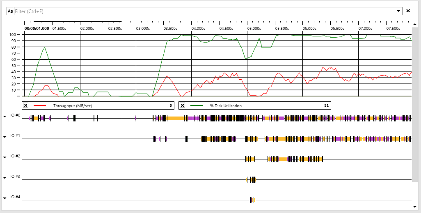The height and width of the screenshot is (213, 421).
Task: Click into the Filter (Ctrl+E) input field
Action: (205, 11)
